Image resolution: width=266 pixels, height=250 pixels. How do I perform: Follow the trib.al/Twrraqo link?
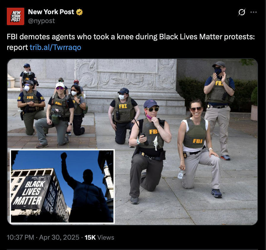coord(55,47)
